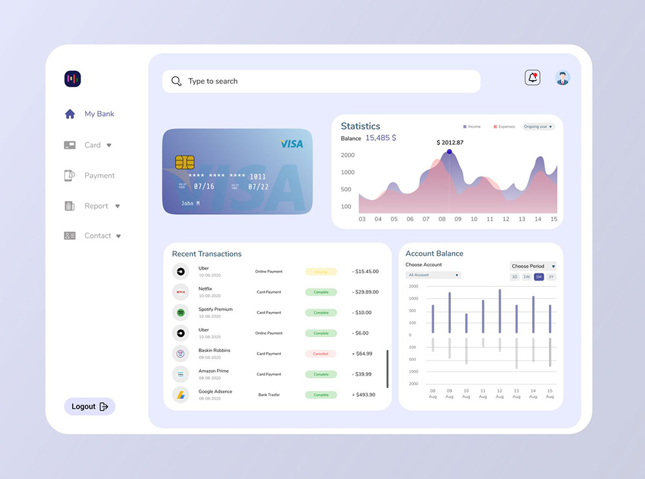Click the Uber icon for the $15.45 transaction
The image size is (645, 479).
[x=181, y=271]
